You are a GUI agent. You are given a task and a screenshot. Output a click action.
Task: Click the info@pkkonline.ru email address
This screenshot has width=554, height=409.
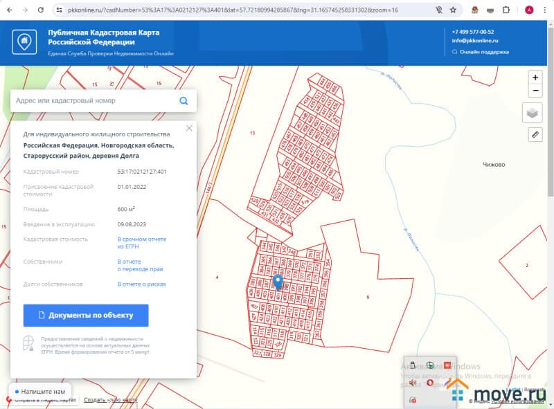[x=475, y=41]
